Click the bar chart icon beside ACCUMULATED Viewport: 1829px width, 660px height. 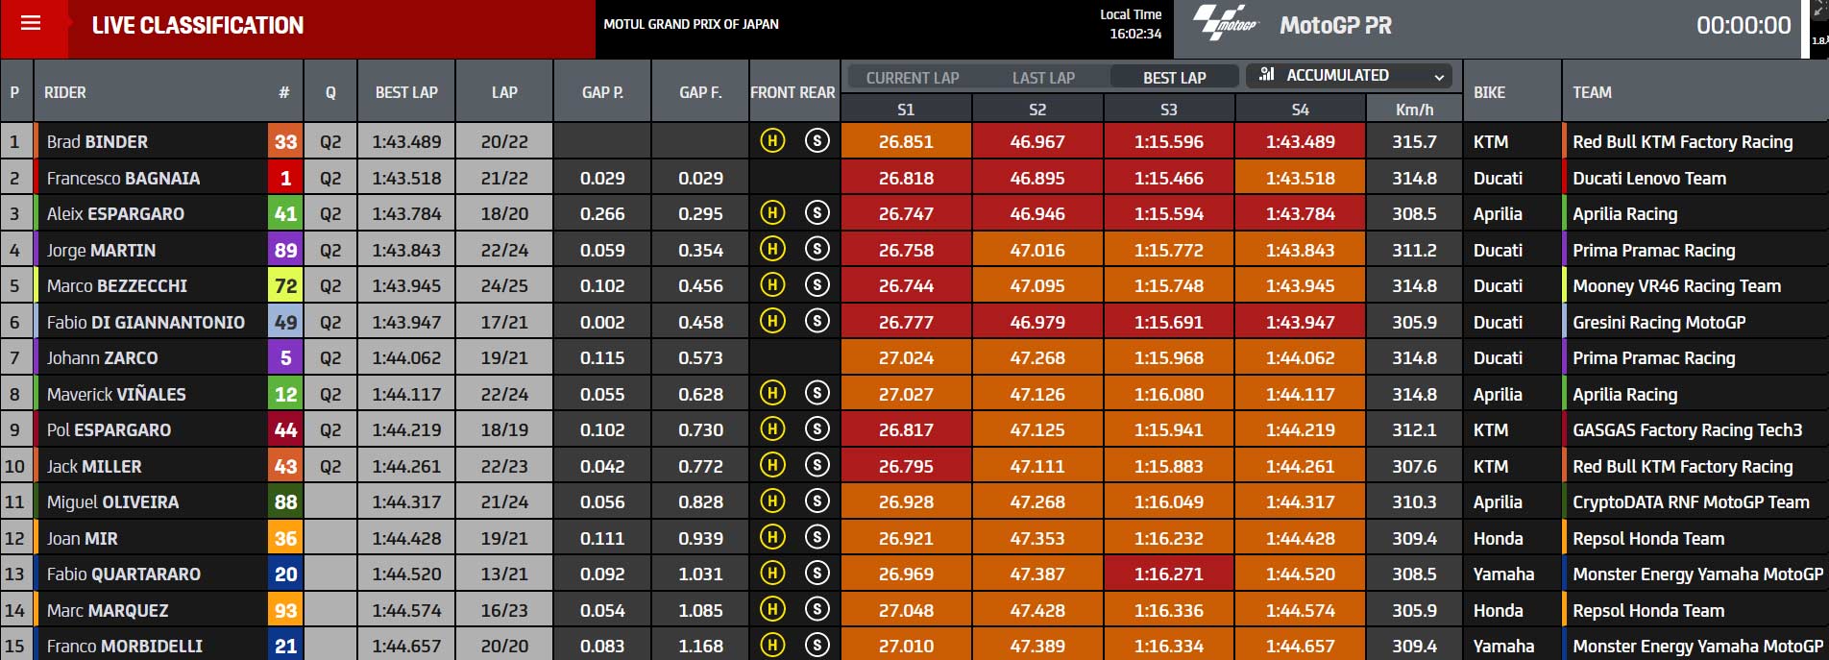[1266, 74]
